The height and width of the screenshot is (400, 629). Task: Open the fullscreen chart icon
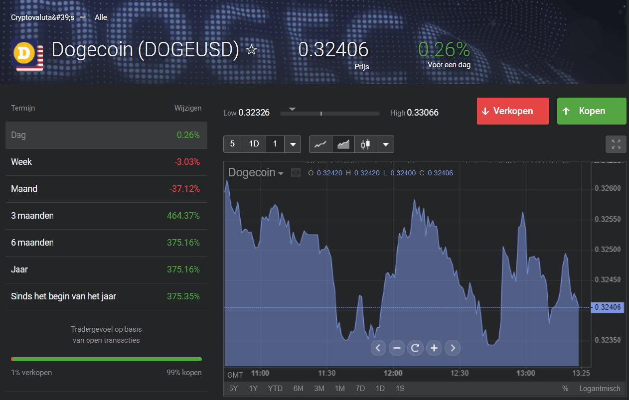click(616, 144)
